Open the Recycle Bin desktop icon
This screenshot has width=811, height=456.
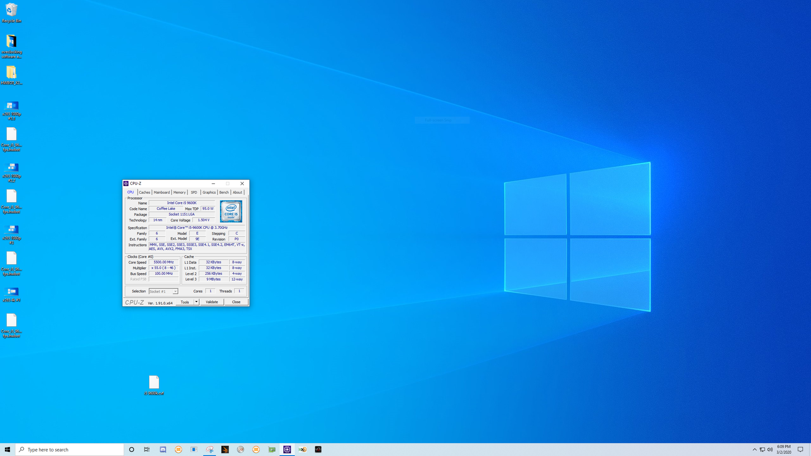point(11,13)
